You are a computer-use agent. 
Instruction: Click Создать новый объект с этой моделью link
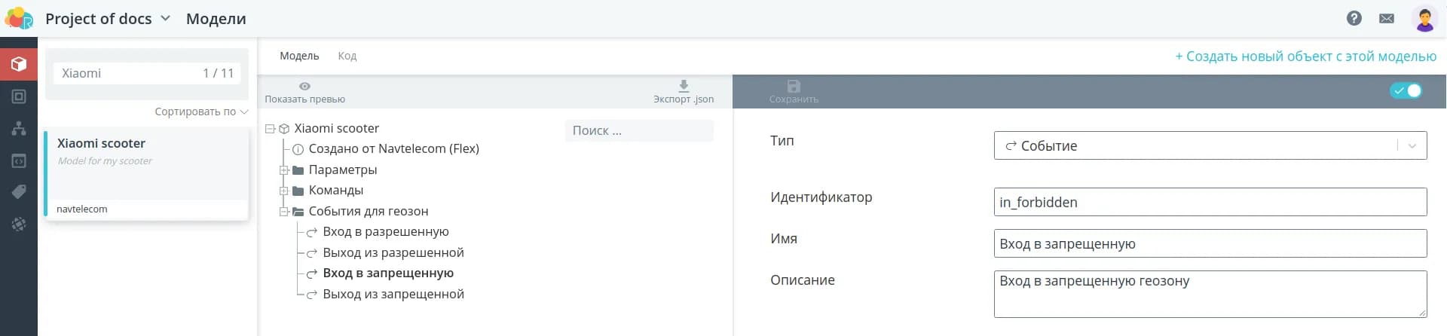[x=1305, y=57]
